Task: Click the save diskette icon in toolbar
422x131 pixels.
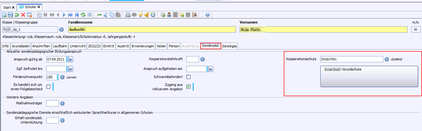Action: pyautogui.click(x=10, y=15)
